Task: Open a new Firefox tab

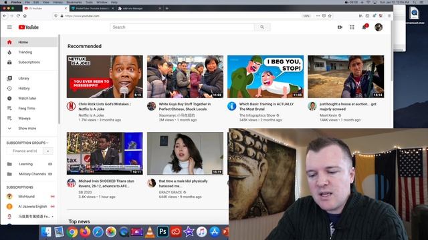Action: click(167, 8)
